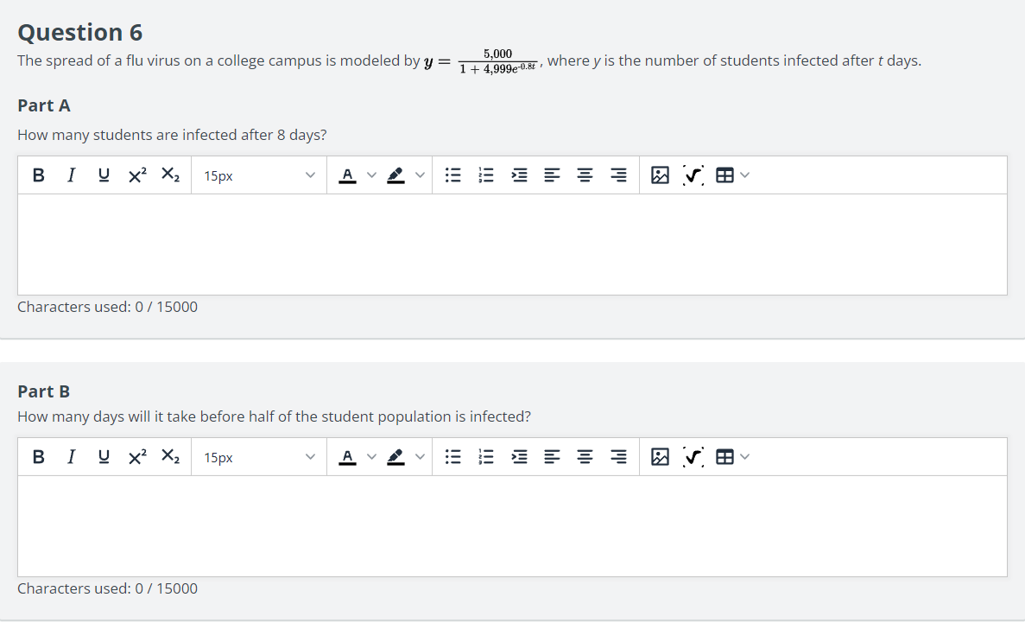Enable superscript in Part A toolbar
The width and height of the screenshot is (1025, 623).
tap(136, 175)
